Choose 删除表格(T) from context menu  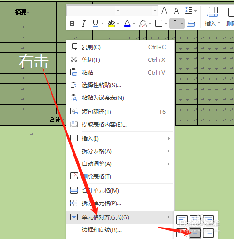click(120, 177)
